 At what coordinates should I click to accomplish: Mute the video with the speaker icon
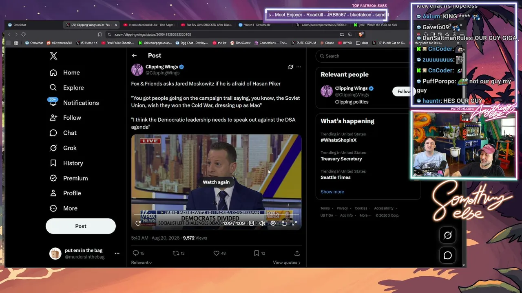coord(262,223)
